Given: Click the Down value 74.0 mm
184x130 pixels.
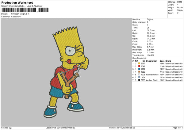Looking at the screenshot, I should (151, 39).
